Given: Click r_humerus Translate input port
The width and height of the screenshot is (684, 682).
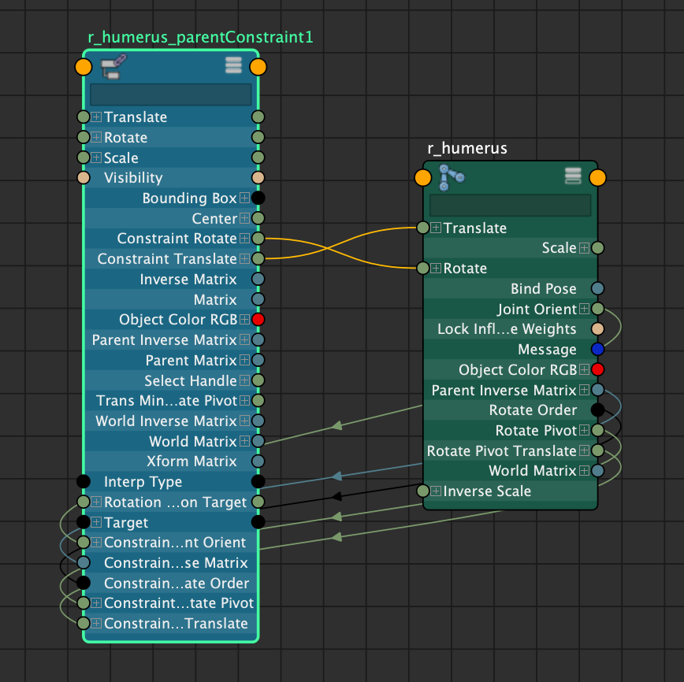Looking at the screenshot, I should [422, 228].
